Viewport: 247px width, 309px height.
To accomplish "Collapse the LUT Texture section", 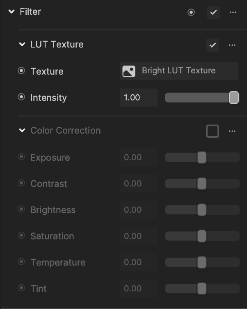I will [x=22, y=44].
